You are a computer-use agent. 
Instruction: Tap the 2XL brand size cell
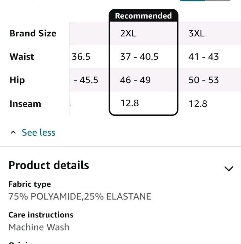click(128, 33)
